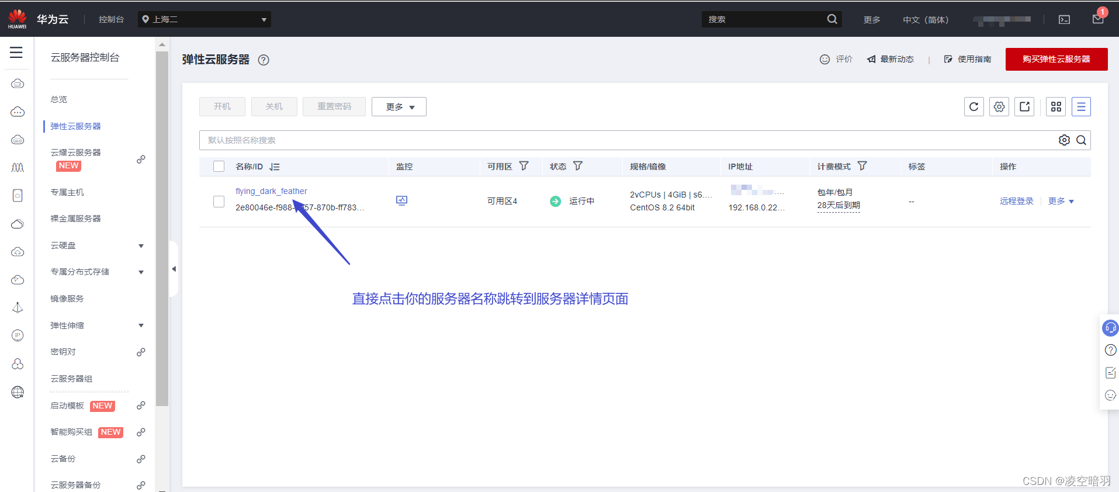Open the flying_dark_feather server link

coord(271,191)
